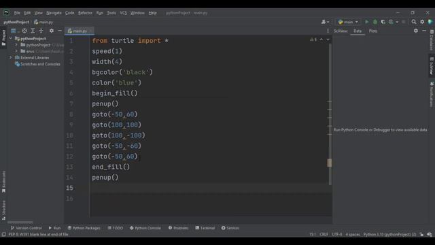Click the stop process square icon
The height and width of the screenshot is (245, 435).
(403, 22)
